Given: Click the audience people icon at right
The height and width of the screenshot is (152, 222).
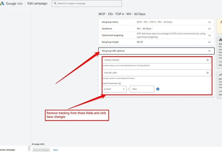Looking at the screenshot, I should 220,40.
